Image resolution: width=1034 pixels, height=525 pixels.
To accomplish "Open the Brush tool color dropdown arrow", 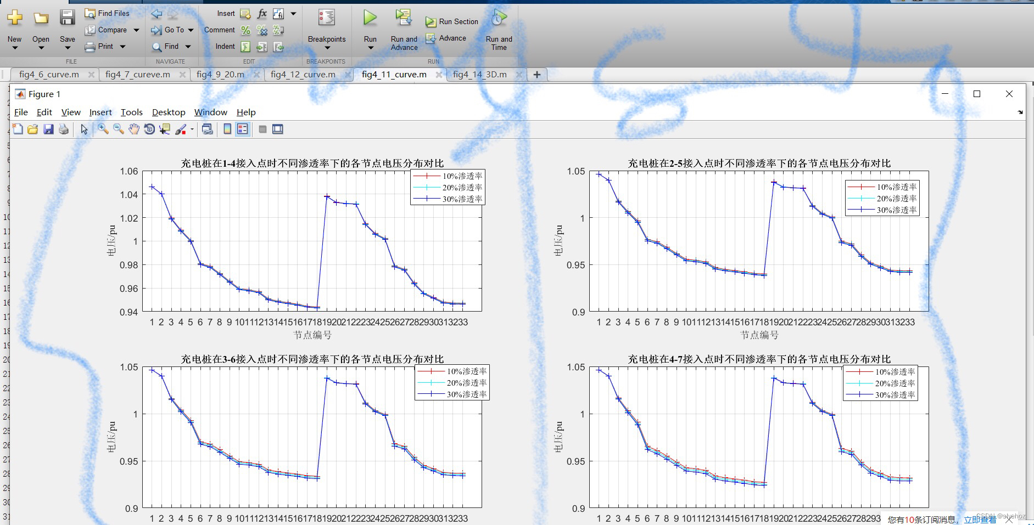I will pyautogui.click(x=192, y=130).
